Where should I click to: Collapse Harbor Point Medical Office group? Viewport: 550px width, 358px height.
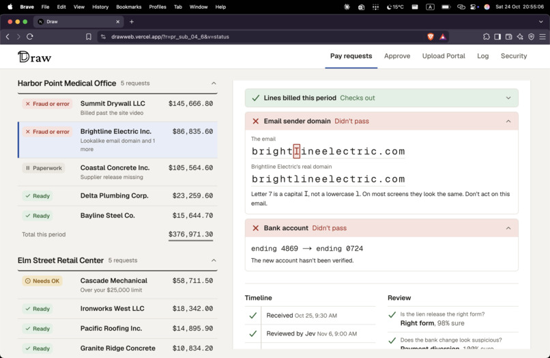214,83
